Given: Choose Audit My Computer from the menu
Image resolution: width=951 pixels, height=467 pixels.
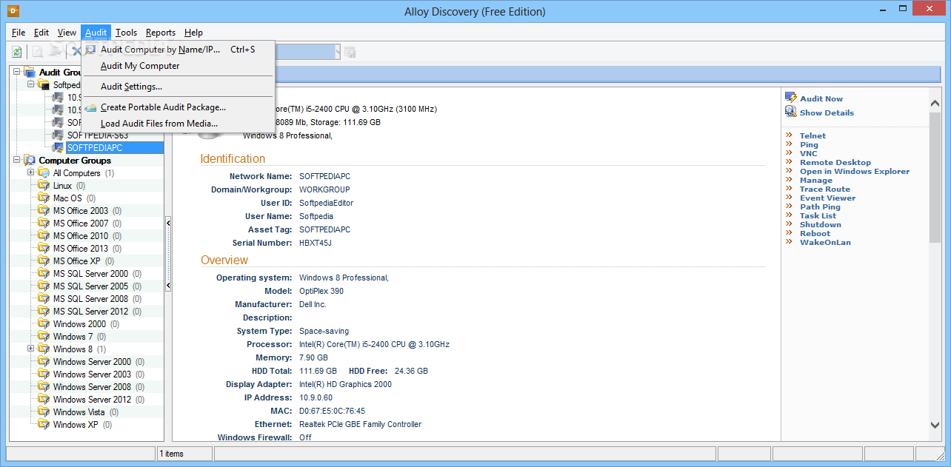Looking at the screenshot, I should 178,66.
